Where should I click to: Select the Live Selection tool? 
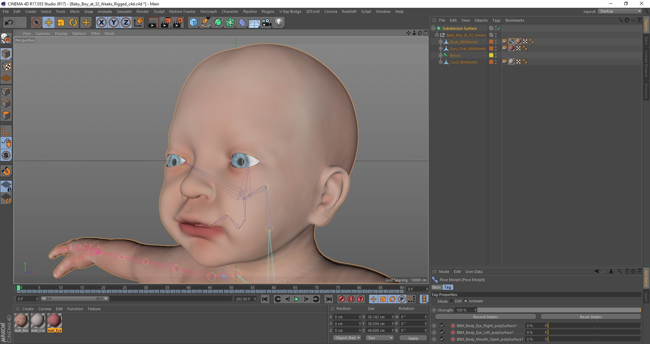pos(36,23)
